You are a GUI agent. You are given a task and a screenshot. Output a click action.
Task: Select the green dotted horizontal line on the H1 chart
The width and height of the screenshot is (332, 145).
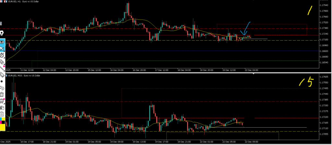[x=162, y=60]
